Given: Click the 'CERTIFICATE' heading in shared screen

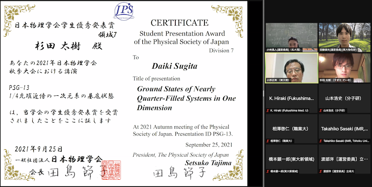Looking at the screenshot, I should 180,23.
